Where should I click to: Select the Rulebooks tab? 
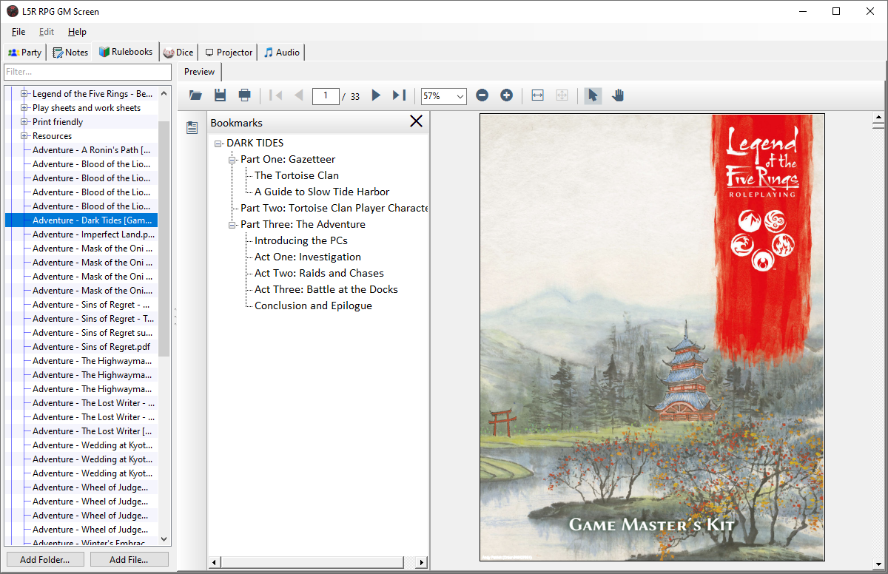[x=126, y=51]
